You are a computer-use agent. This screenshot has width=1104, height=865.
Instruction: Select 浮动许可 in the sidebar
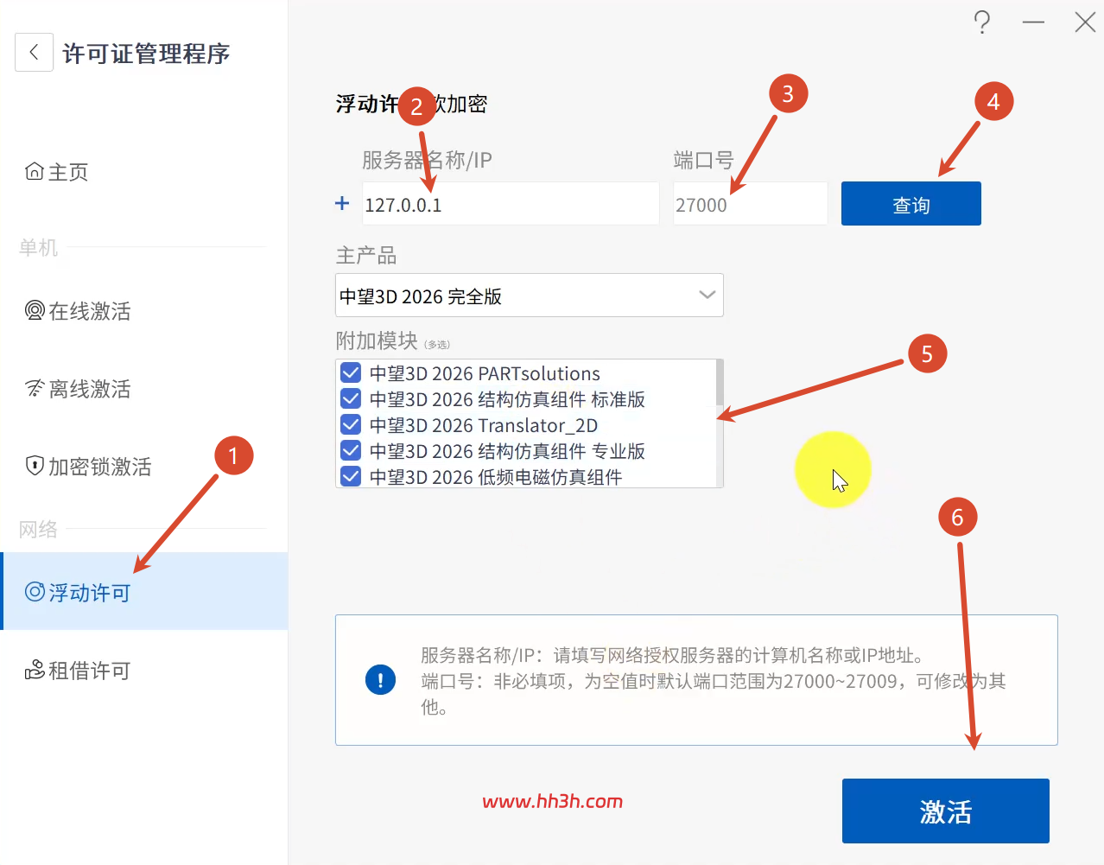(x=144, y=592)
